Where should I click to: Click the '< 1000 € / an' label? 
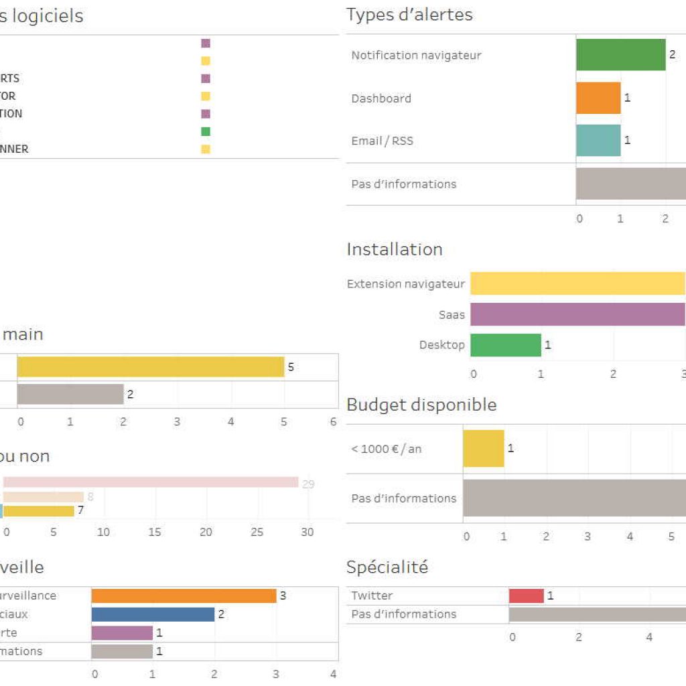387,449
